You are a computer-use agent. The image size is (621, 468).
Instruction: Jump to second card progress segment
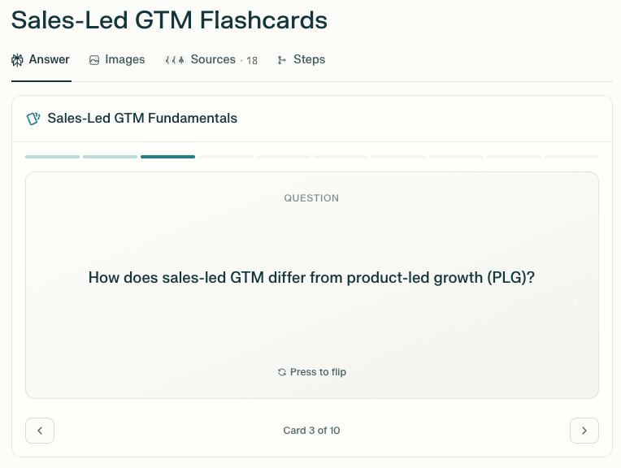110,156
